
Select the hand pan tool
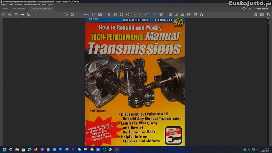[x=115, y=15]
